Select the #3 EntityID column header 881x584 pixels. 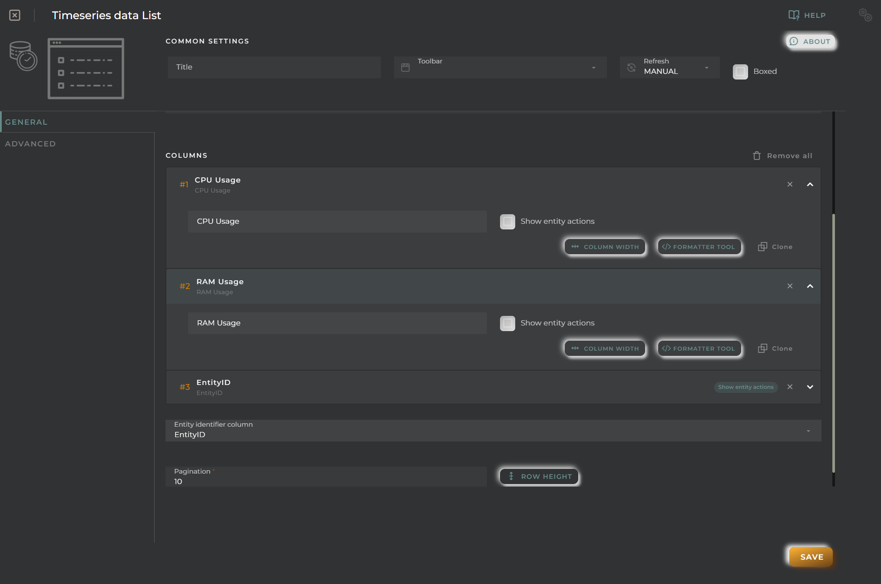click(x=493, y=387)
